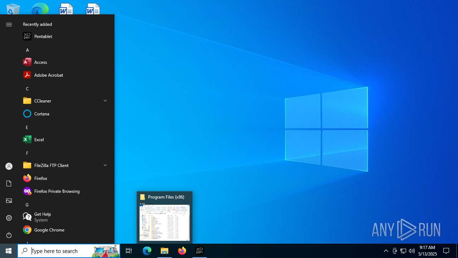Open Documents from Start sidebar
This screenshot has width=458, height=258.
tap(9, 183)
